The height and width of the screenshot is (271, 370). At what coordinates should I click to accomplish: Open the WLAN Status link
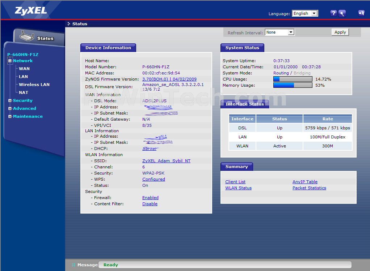[238, 188]
